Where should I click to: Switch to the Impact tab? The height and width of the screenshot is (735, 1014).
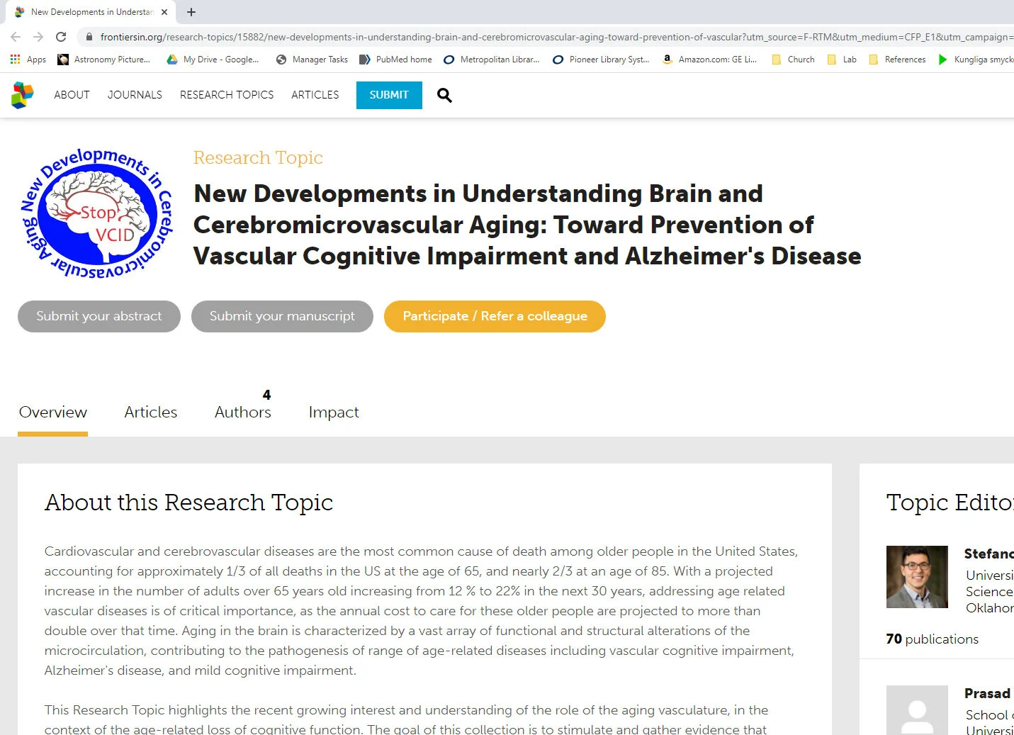point(334,413)
